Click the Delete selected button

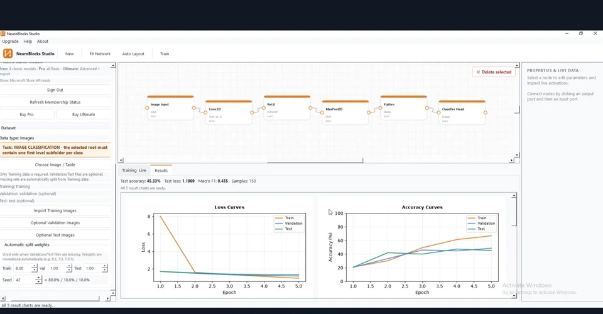494,72
